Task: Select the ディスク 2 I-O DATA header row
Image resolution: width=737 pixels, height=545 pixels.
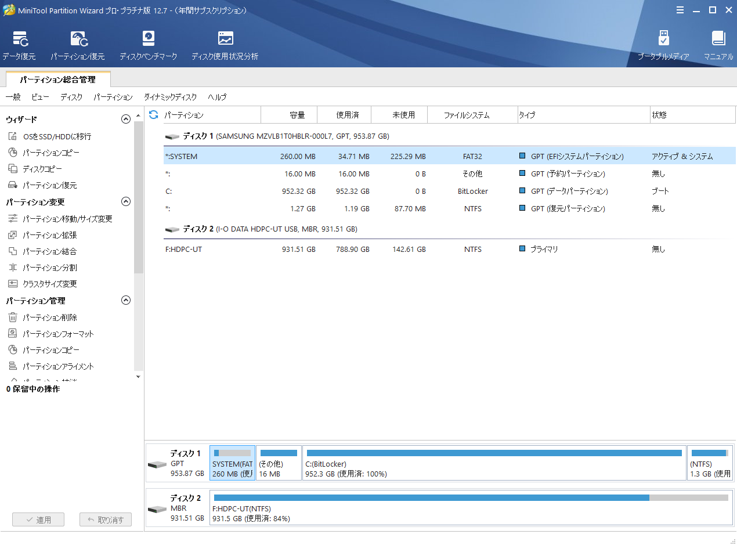Action: (x=450, y=229)
